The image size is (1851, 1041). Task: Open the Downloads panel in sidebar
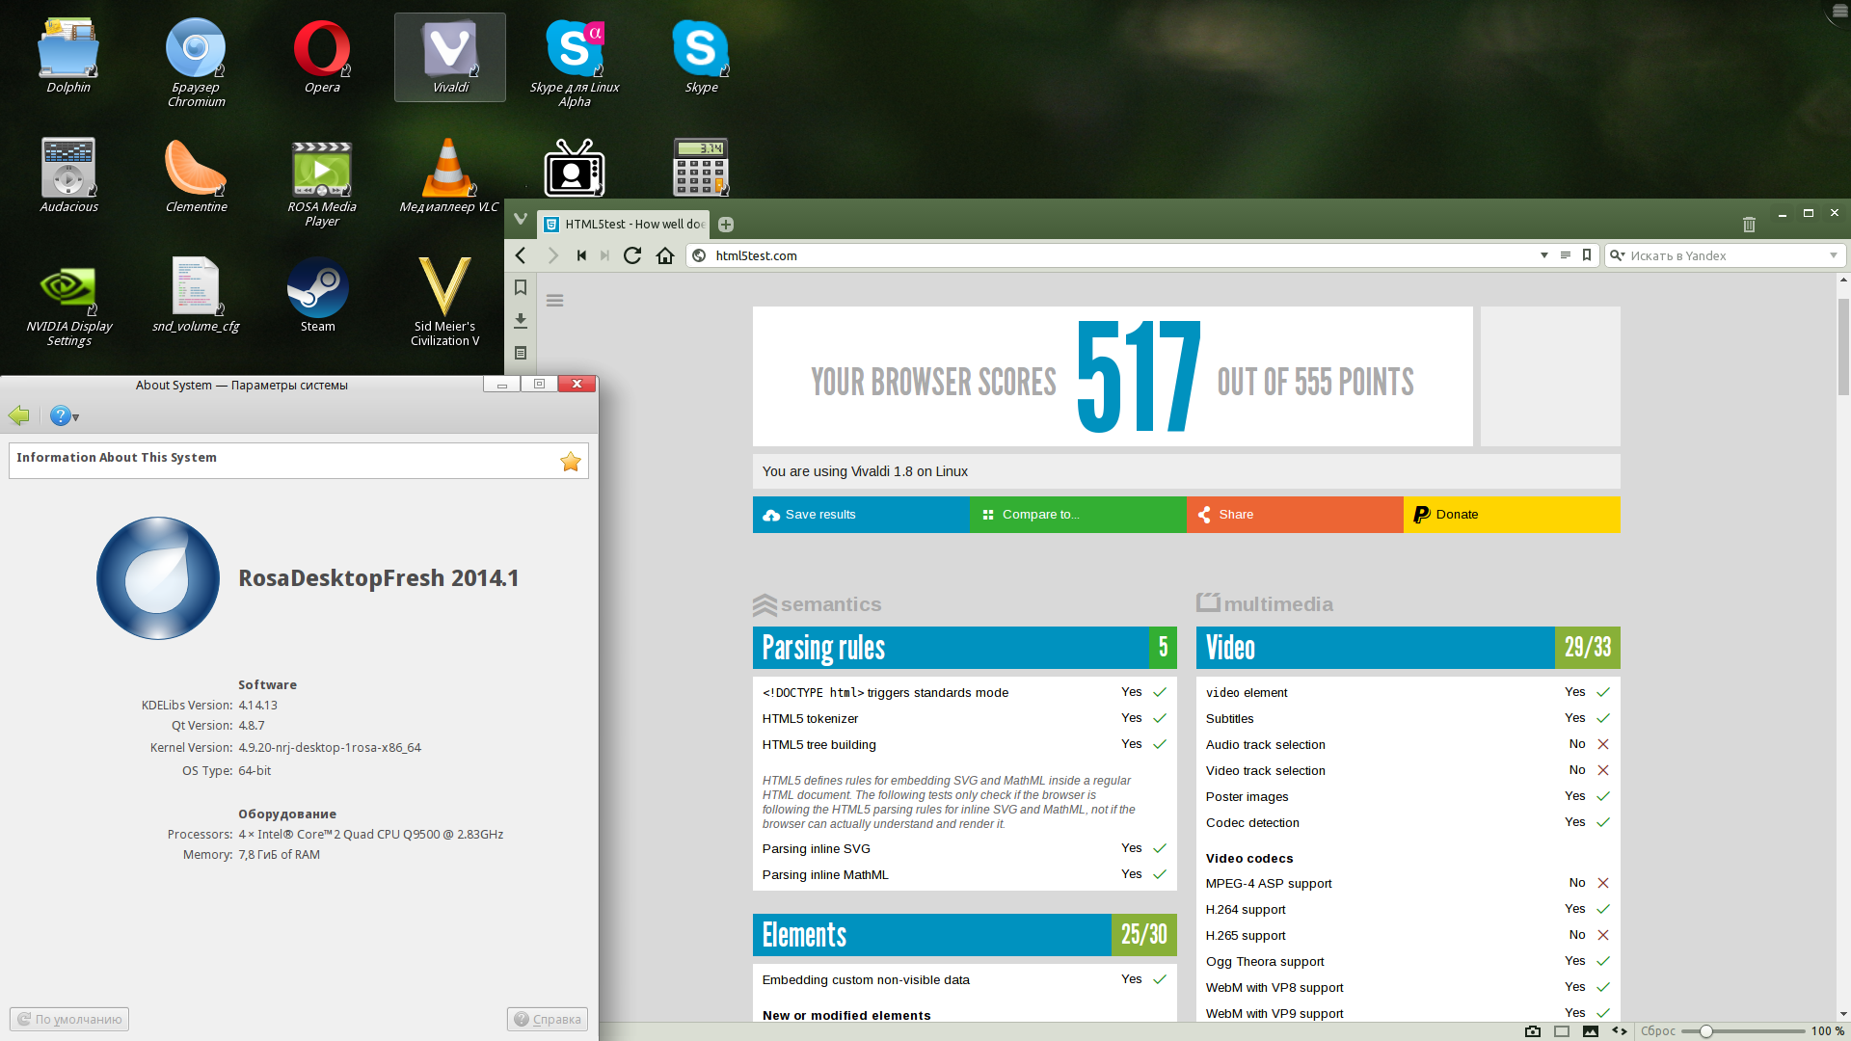click(x=521, y=320)
